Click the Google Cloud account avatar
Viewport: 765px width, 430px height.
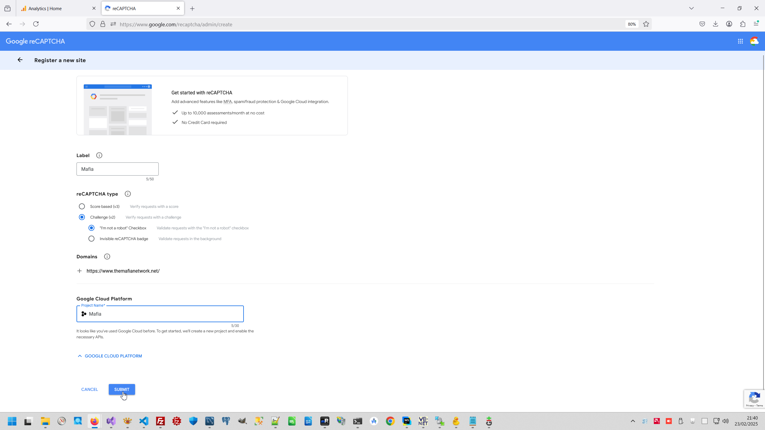click(x=754, y=41)
